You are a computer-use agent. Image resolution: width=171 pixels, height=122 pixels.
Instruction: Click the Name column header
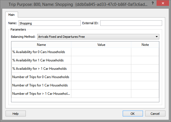[41, 45]
